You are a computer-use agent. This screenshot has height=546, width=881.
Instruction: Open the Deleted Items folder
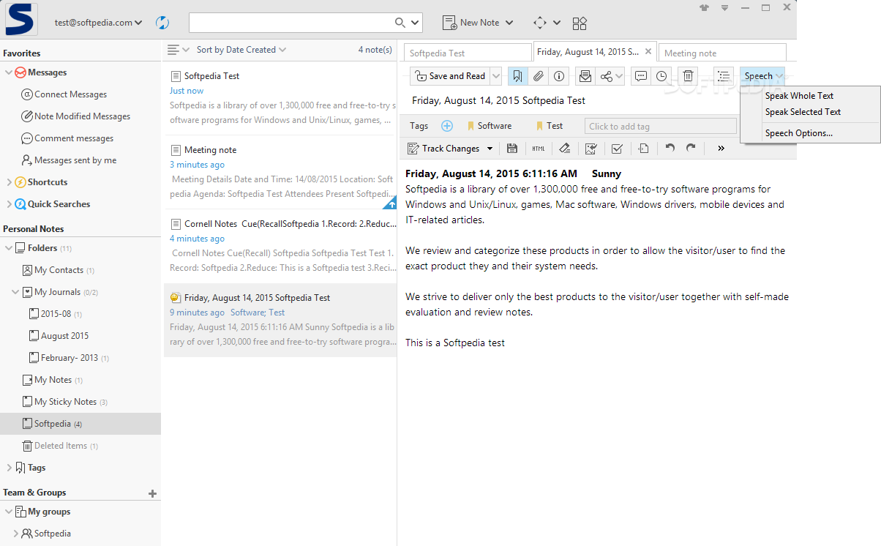point(60,446)
